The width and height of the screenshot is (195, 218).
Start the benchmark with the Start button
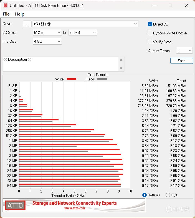tap(181, 61)
